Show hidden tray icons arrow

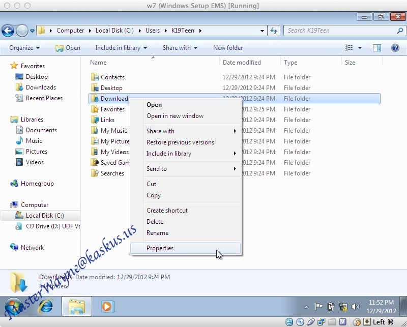coord(307,307)
